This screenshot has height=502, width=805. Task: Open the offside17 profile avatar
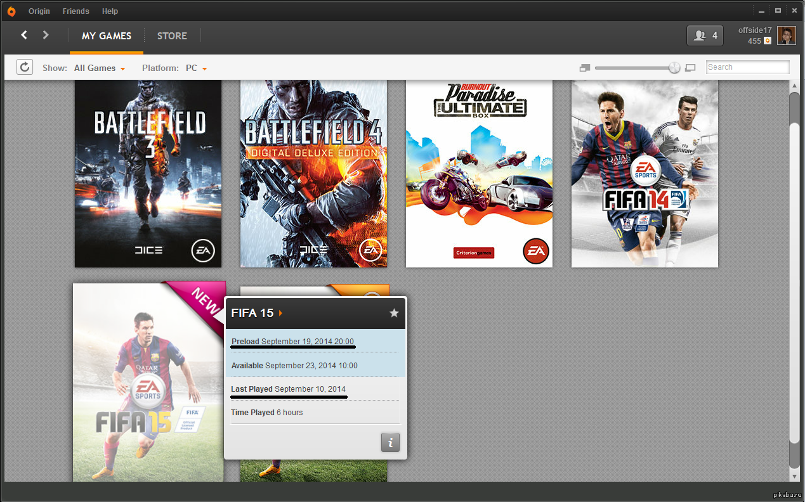point(787,35)
